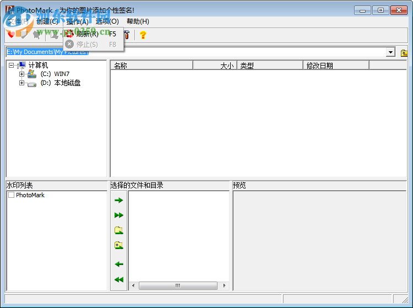Sort by 类型 column header
413x308 pixels.
tap(270, 66)
